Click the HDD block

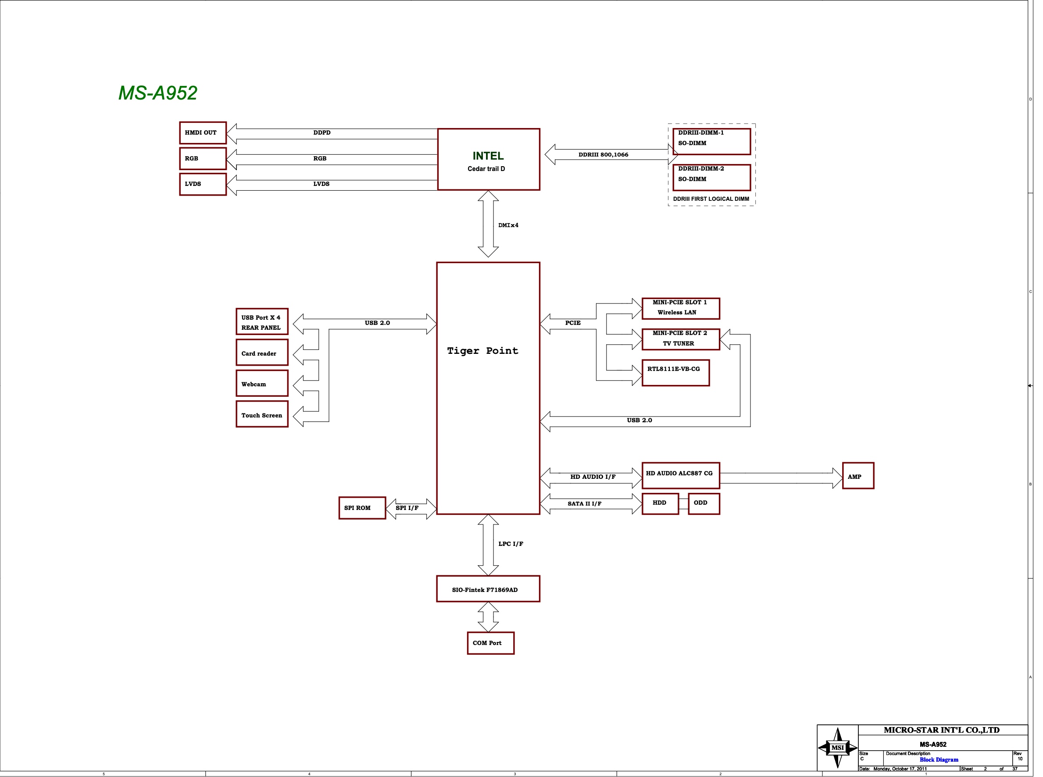click(660, 503)
